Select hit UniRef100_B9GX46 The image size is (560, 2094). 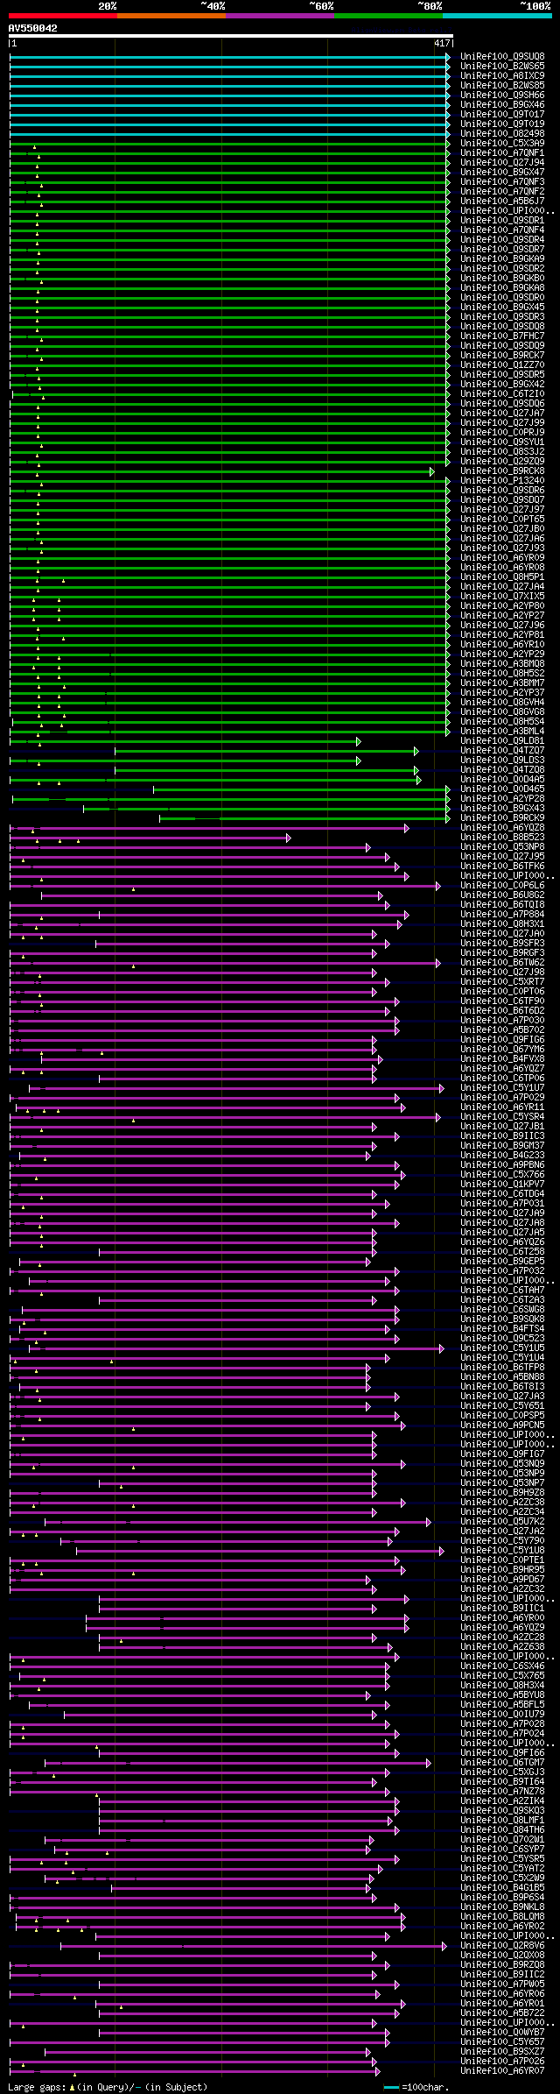click(502, 105)
